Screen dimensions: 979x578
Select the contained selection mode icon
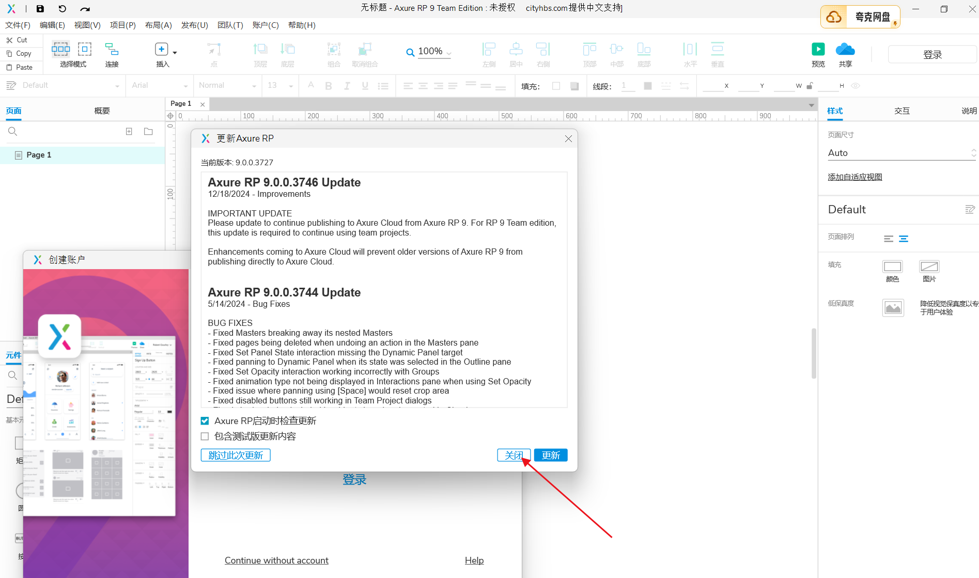coord(85,49)
